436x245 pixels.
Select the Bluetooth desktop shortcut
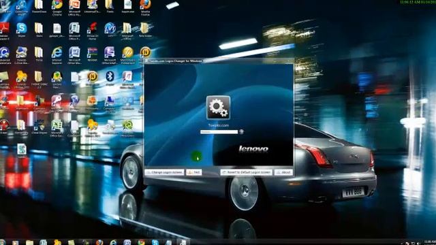[110, 78]
